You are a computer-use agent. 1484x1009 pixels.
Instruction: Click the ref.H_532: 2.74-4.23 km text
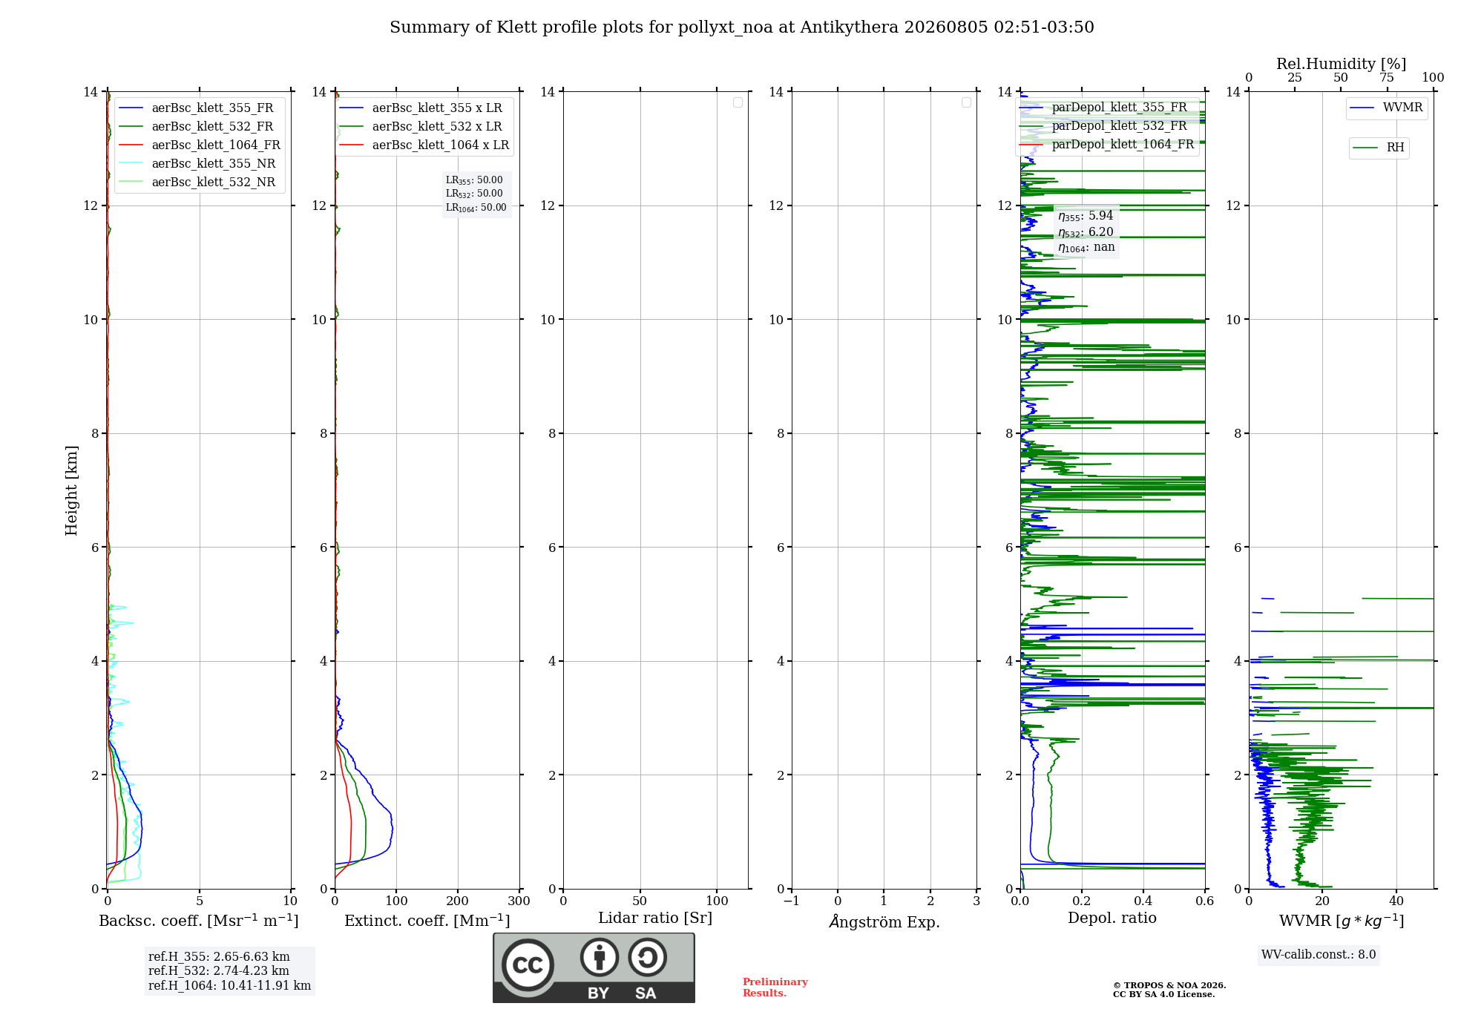[219, 971]
